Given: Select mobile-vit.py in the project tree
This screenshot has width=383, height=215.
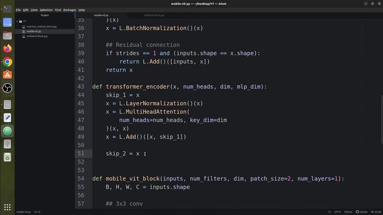Looking at the screenshot, I should [34, 32].
